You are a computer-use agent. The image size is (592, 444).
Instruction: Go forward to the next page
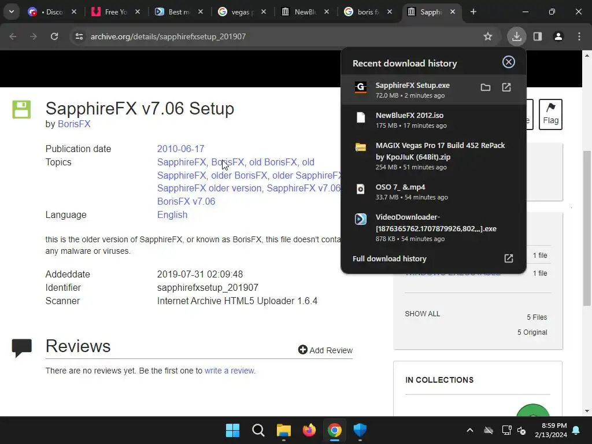click(34, 36)
